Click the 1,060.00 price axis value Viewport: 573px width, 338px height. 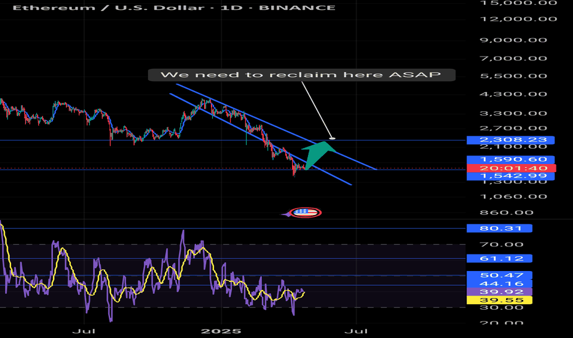click(513, 197)
